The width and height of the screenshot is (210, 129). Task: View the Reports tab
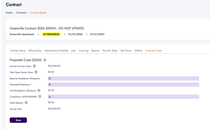tap(95, 51)
